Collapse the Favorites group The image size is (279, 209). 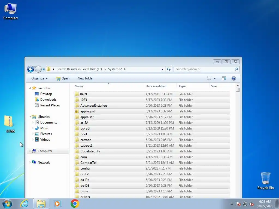point(30,88)
